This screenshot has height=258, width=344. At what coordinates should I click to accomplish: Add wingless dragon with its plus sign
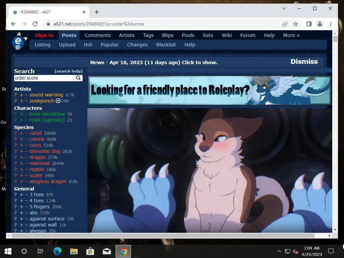click(x=21, y=181)
